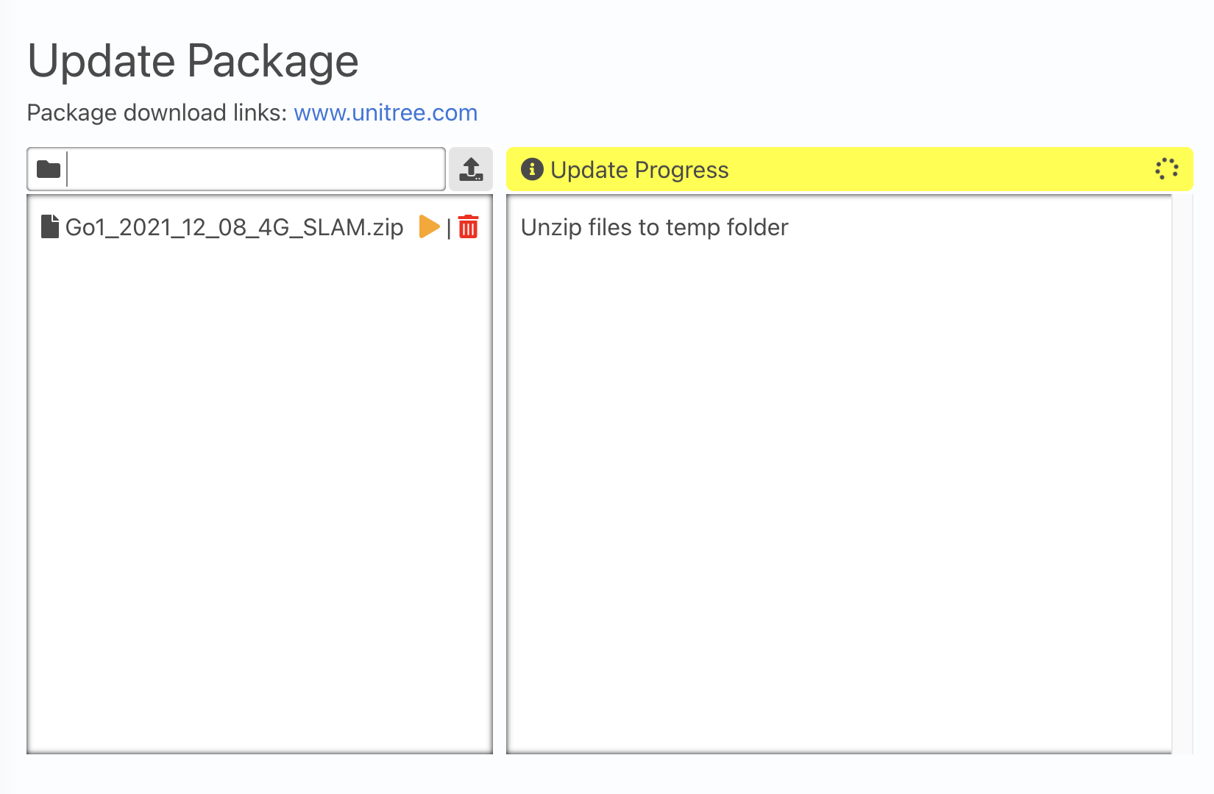Open the www.unitree.com download link

point(386,112)
